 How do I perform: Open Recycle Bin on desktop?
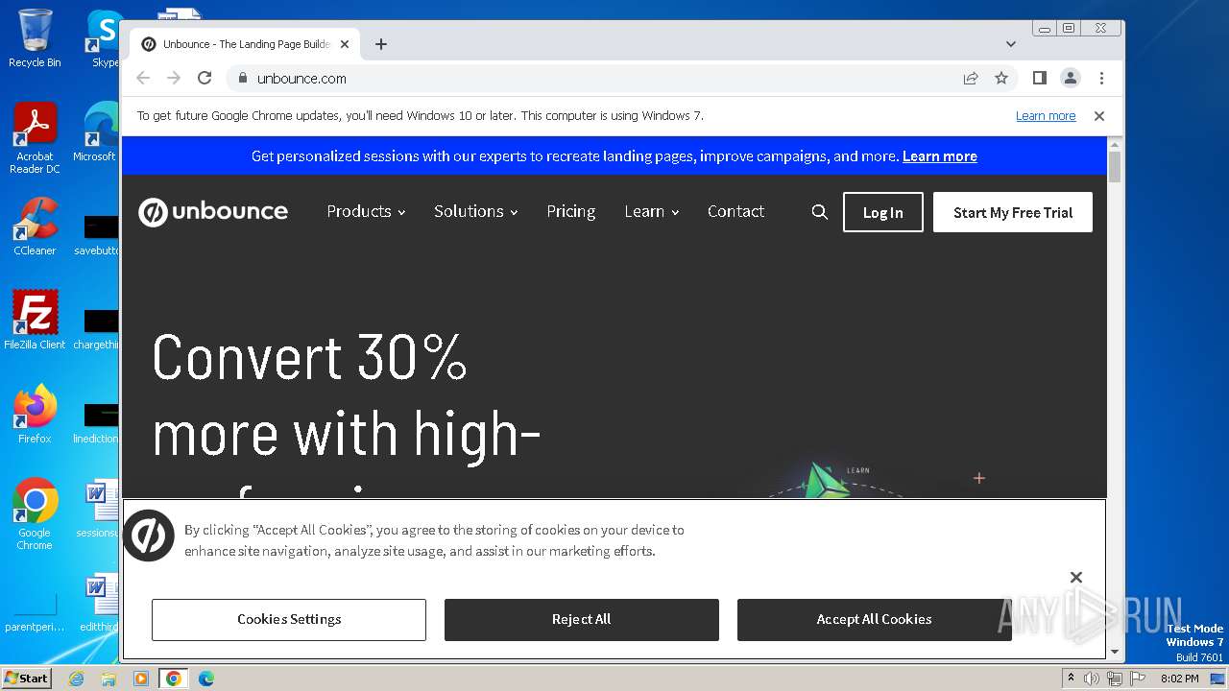pos(35,38)
